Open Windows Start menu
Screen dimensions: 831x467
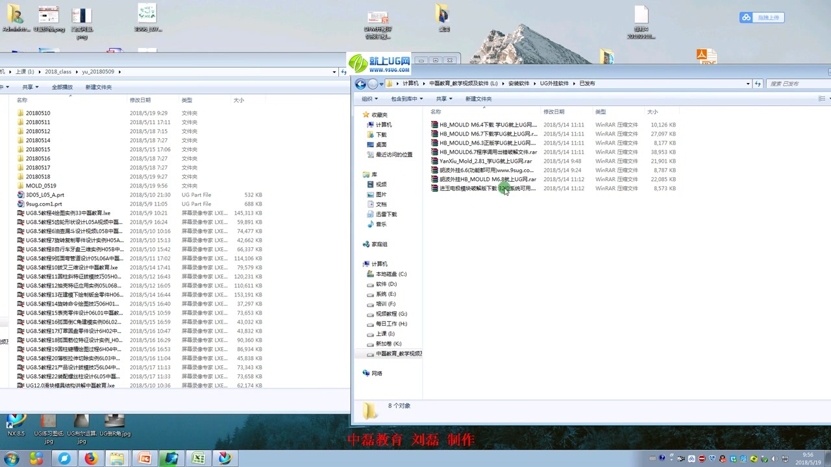10,459
